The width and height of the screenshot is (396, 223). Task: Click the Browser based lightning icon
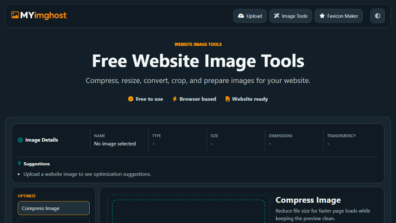[x=175, y=99]
